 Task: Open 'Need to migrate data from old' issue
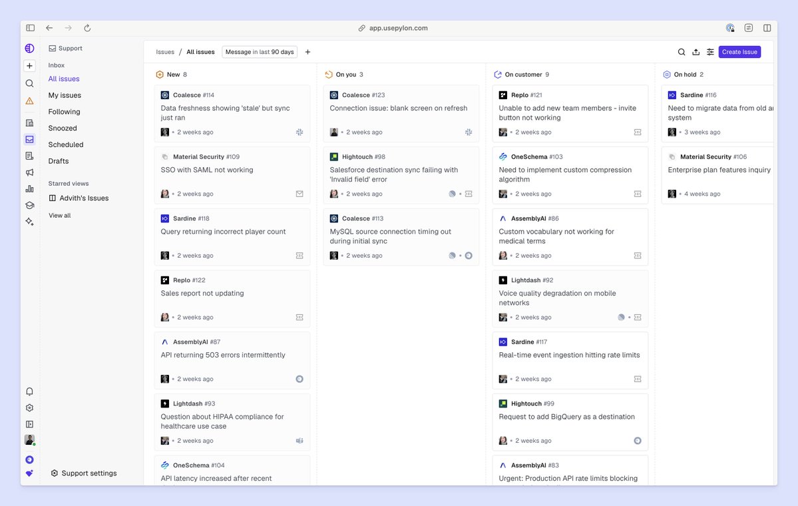717,114
